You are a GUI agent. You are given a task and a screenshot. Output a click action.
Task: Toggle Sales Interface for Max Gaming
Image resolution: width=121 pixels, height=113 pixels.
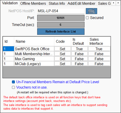pyautogui.click(x=99, y=59)
